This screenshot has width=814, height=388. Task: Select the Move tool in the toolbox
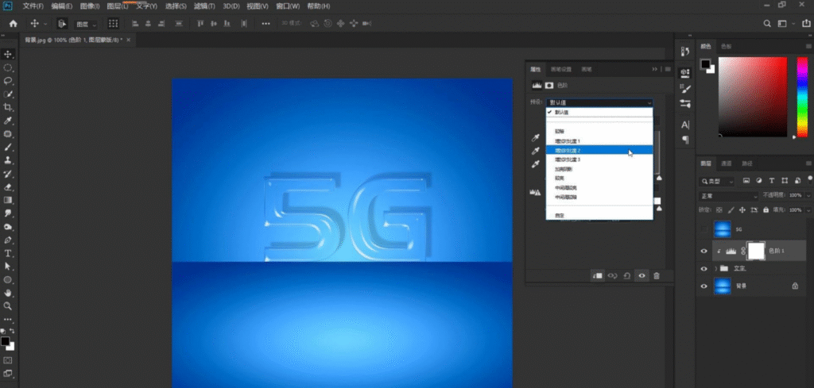coord(8,55)
